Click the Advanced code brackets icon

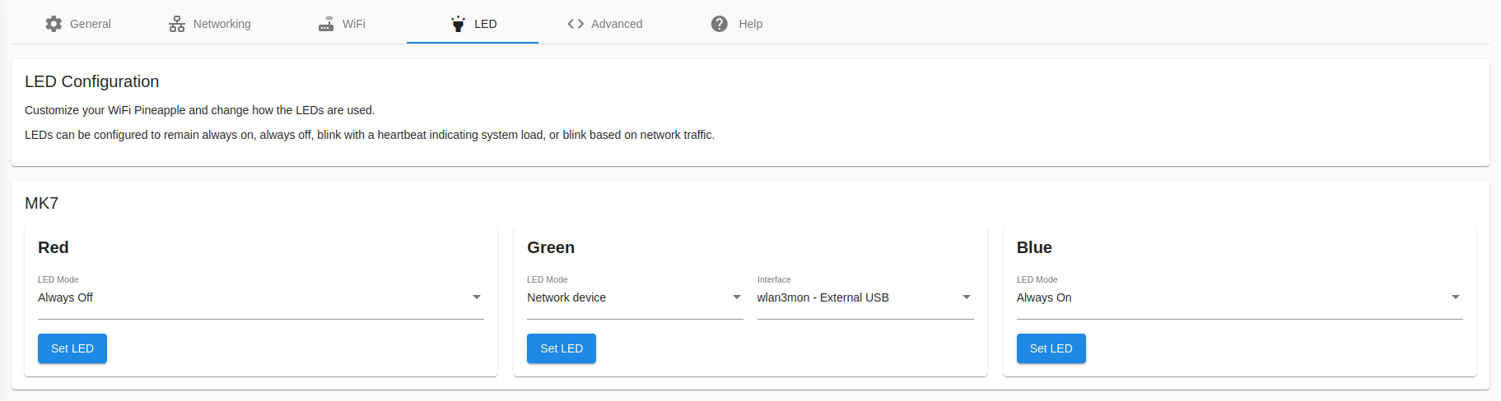click(576, 24)
